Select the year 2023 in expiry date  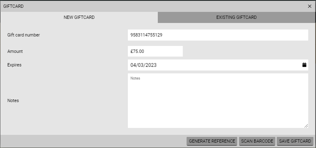click(151, 65)
